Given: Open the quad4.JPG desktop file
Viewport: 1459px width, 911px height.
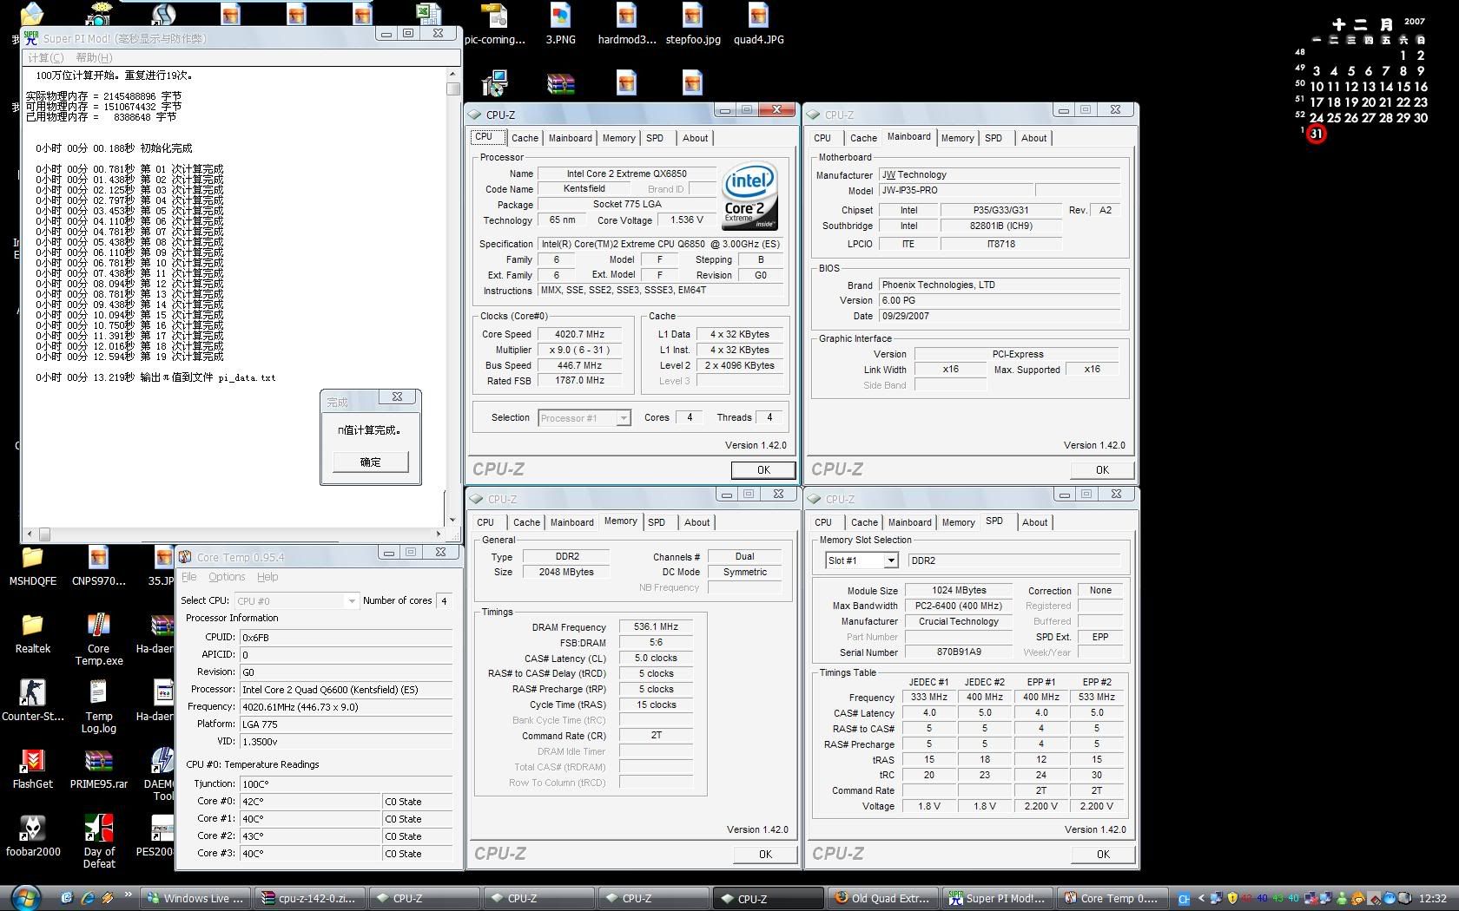Looking at the screenshot, I should pyautogui.click(x=758, y=24).
